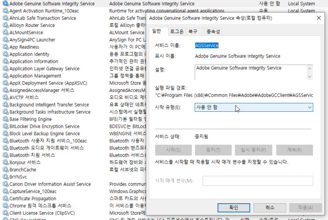Click the 일시 중지(P) button
This screenshot has height=220, width=328.
pyautogui.click(x=253, y=150)
